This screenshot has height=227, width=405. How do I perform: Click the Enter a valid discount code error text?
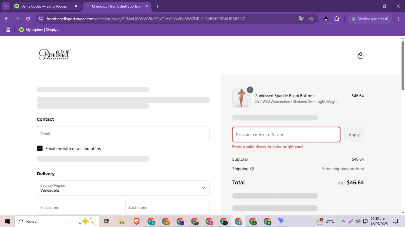(x=267, y=147)
